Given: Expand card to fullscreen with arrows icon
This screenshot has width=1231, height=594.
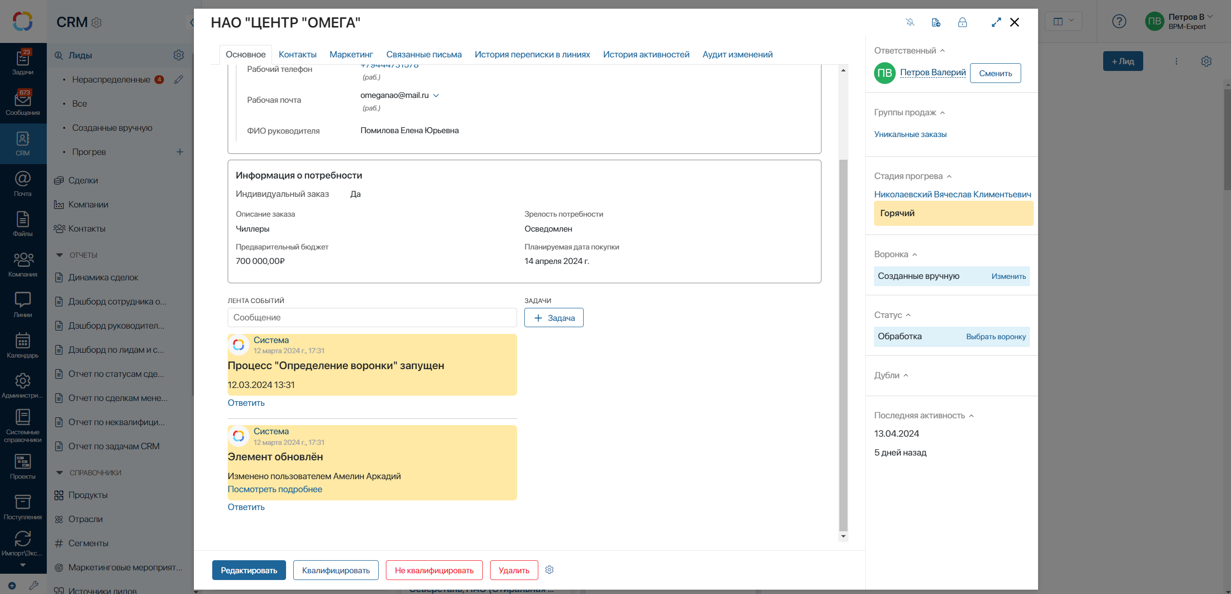Looking at the screenshot, I should tap(996, 22).
